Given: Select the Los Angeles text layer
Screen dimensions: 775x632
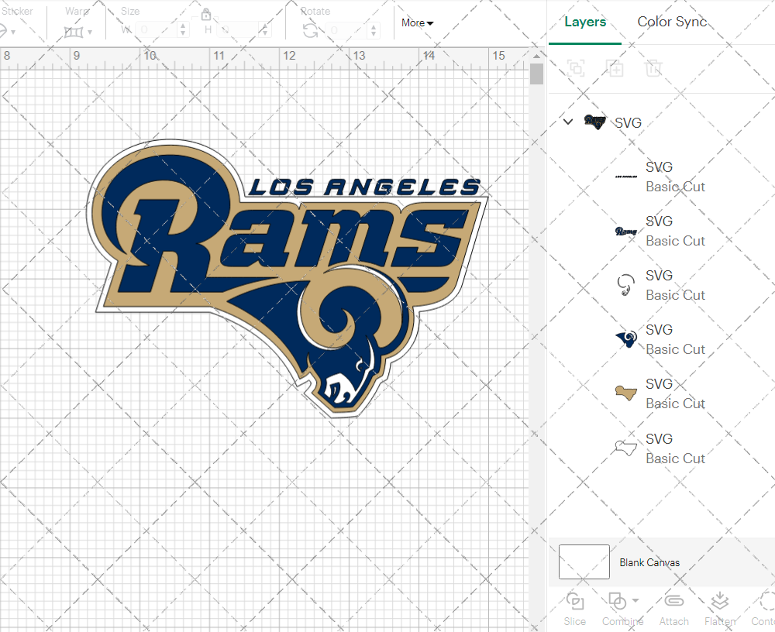Looking at the screenshot, I should 659,177.
